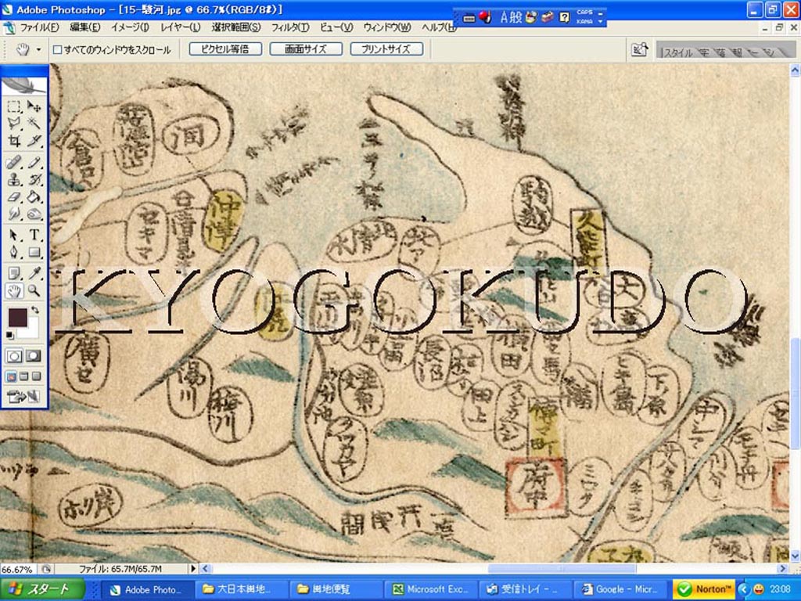Image resolution: width=801 pixels, height=601 pixels.
Task: Select the Pen tool
Action: (14, 252)
